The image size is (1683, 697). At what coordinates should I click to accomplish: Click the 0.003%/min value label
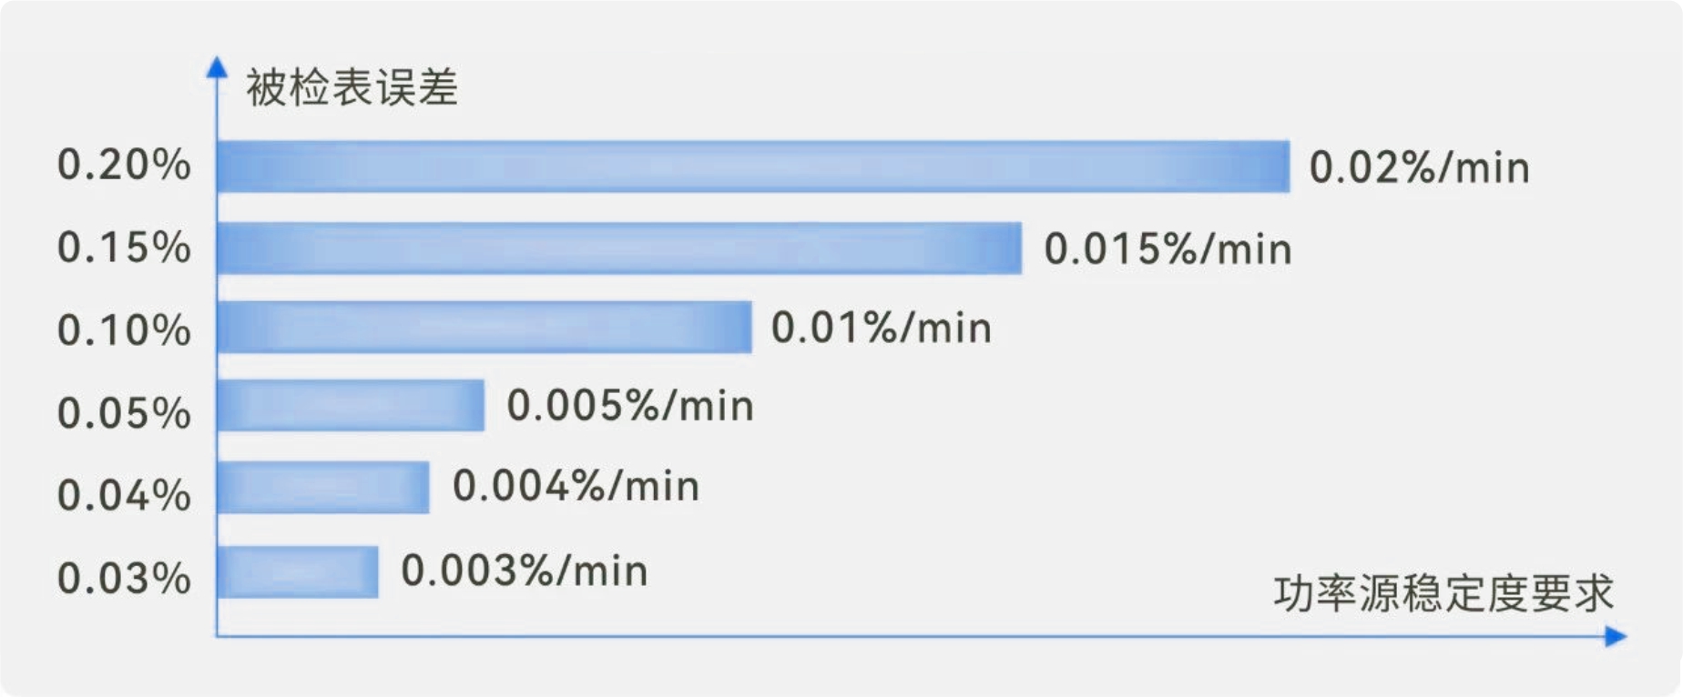click(x=525, y=571)
